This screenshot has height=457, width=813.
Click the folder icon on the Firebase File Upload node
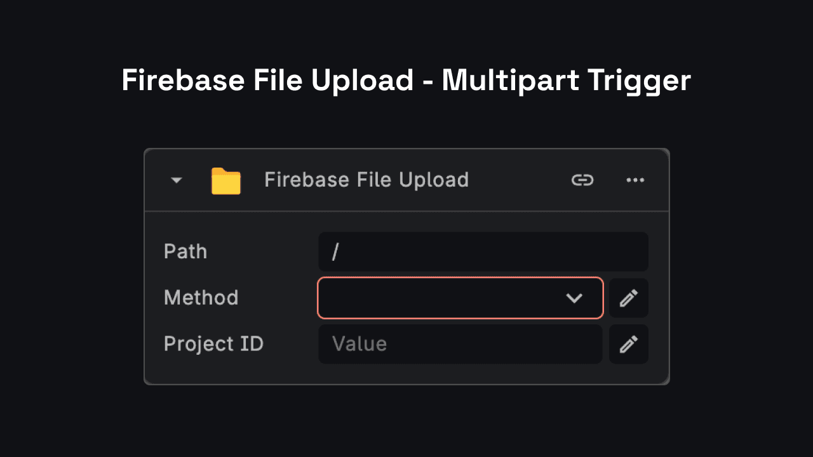click(x=225, y=180)
